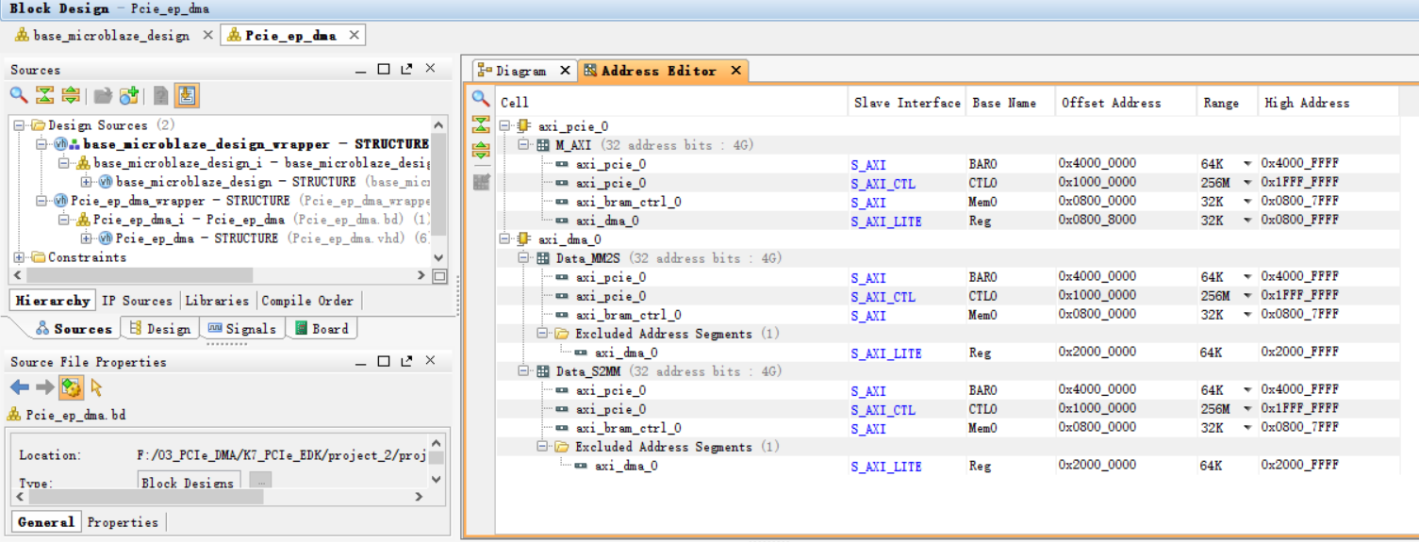Screen dimensions: 1419x542
Task: Float the Sources panel
Action: point(406,69)
